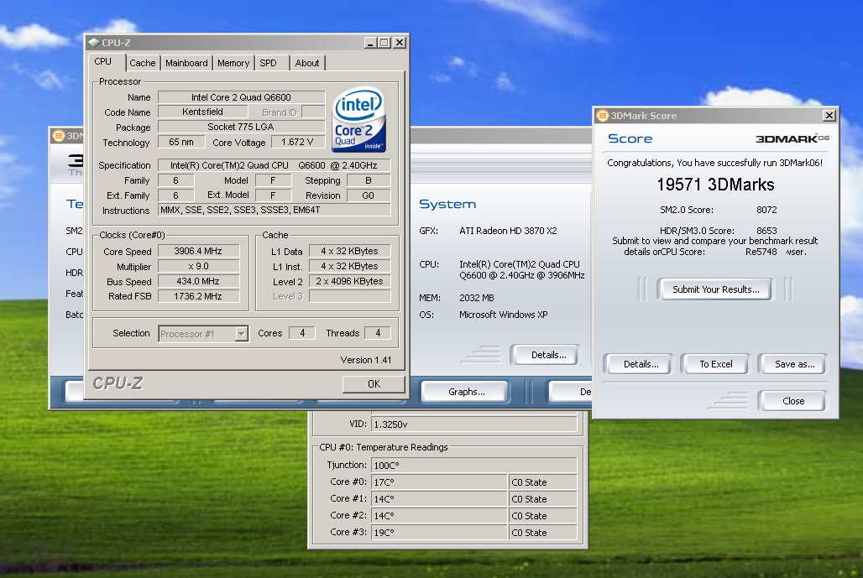Click the Level 2 cache value 2 x 4096 KBytes
Screen dimensions: 863x578
click(349, 281)
